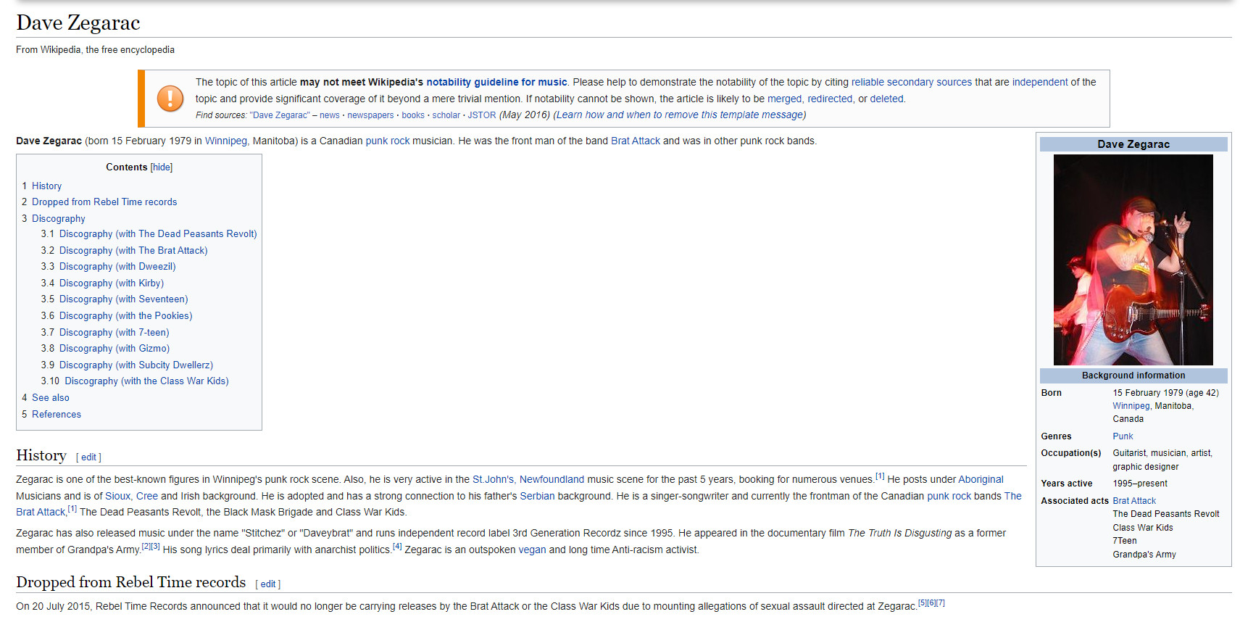Search news sources link
Screen dimensions: 1240x630
[x=330, y=115]
